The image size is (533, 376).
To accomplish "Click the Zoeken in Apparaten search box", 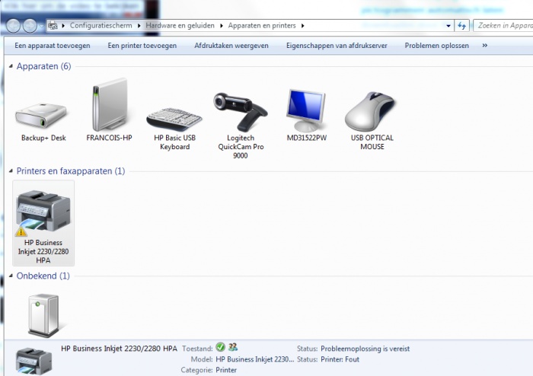I will tap(503, 25).
